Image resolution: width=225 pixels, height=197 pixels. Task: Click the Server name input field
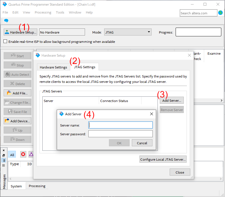coord(120,125)
